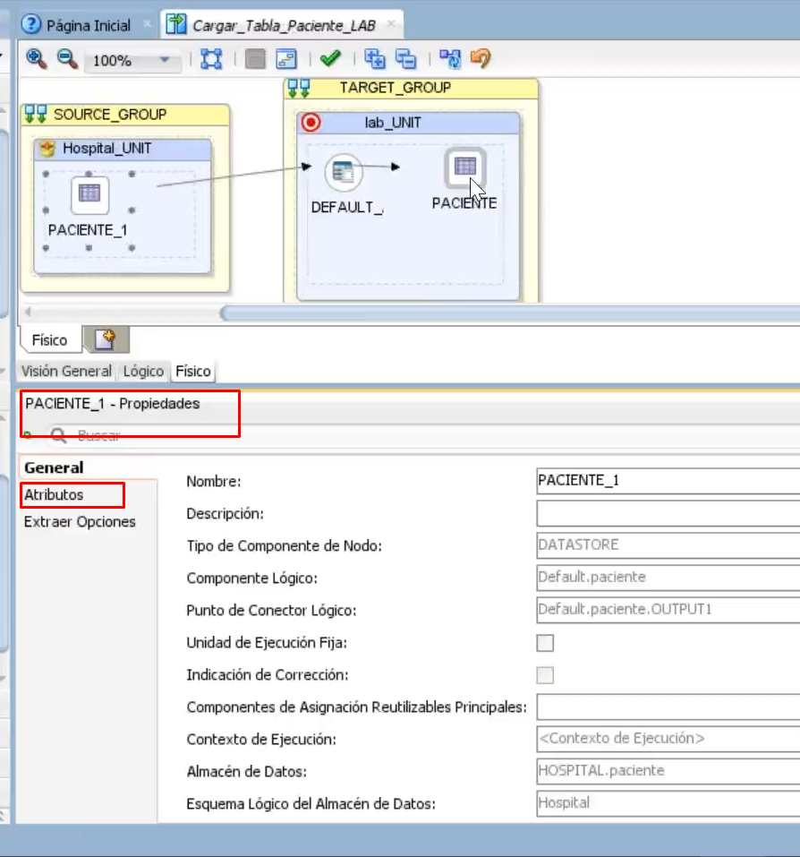Click the search magnifier icon in properties
The width and height of the screenshot is (800, 857).
pyautogui.click(x=58, y=435)
